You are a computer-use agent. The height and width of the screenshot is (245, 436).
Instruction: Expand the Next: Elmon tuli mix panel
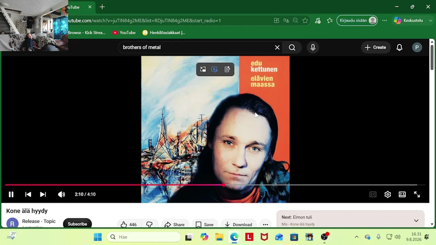(x=416, y=221)
